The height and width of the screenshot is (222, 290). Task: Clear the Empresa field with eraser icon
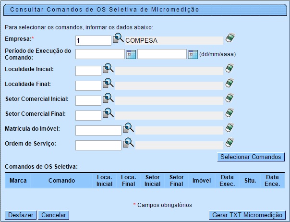(x=230, y=38)
